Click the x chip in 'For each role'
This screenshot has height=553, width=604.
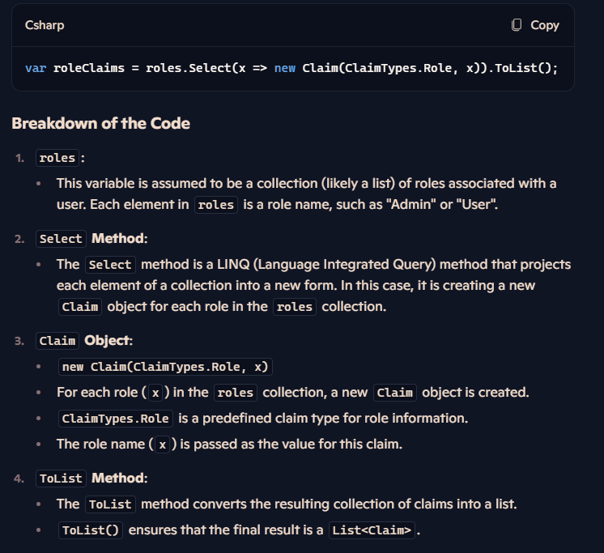coord(155,393)
